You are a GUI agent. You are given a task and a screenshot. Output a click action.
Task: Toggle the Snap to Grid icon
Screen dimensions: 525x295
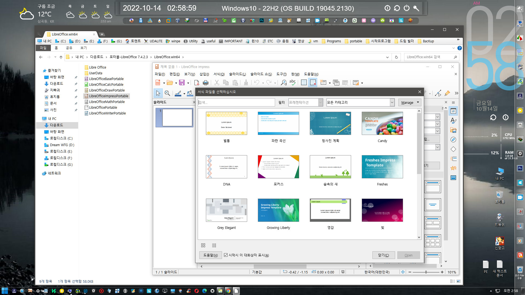click(313, 82)
